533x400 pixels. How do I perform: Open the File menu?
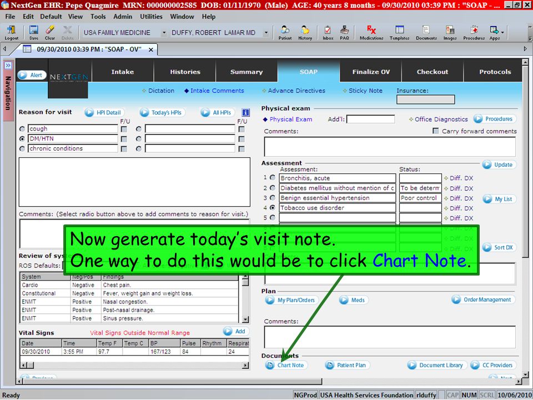click(10, 16)
